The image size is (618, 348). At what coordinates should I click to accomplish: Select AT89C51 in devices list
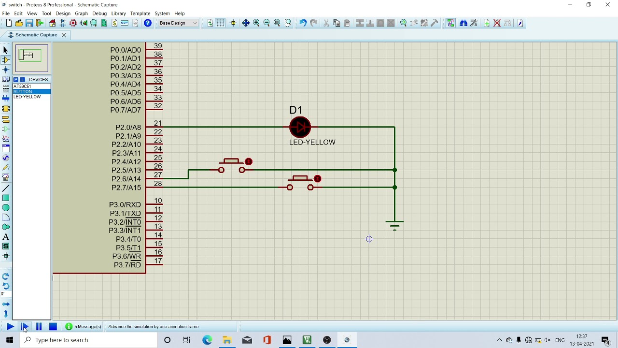pos(31,86)
